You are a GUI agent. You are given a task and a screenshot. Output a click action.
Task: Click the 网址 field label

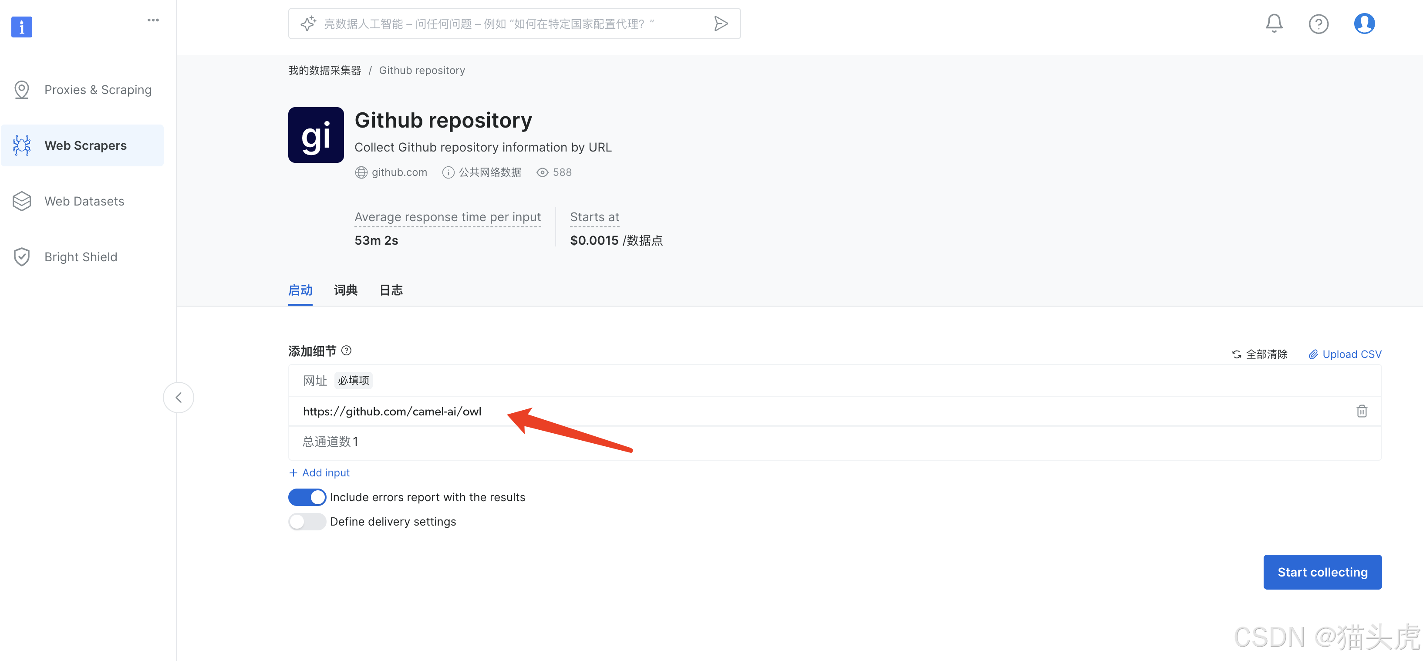tap(315, 381)
